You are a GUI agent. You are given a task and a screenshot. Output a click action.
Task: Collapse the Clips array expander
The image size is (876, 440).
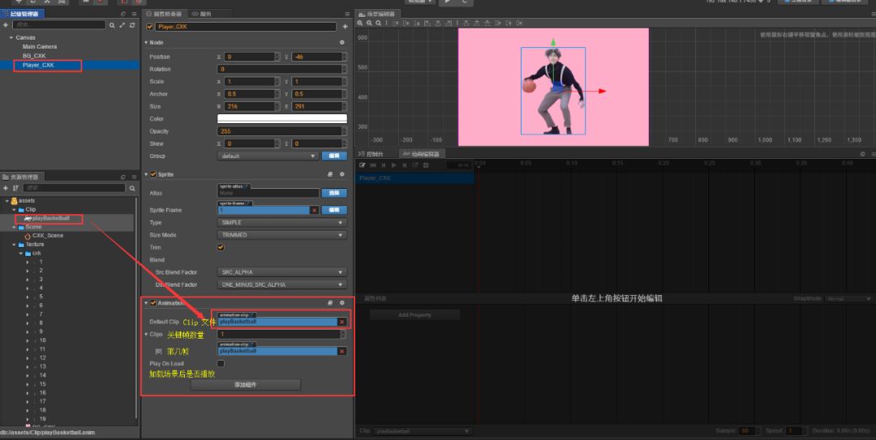click(x=146, y=335)
